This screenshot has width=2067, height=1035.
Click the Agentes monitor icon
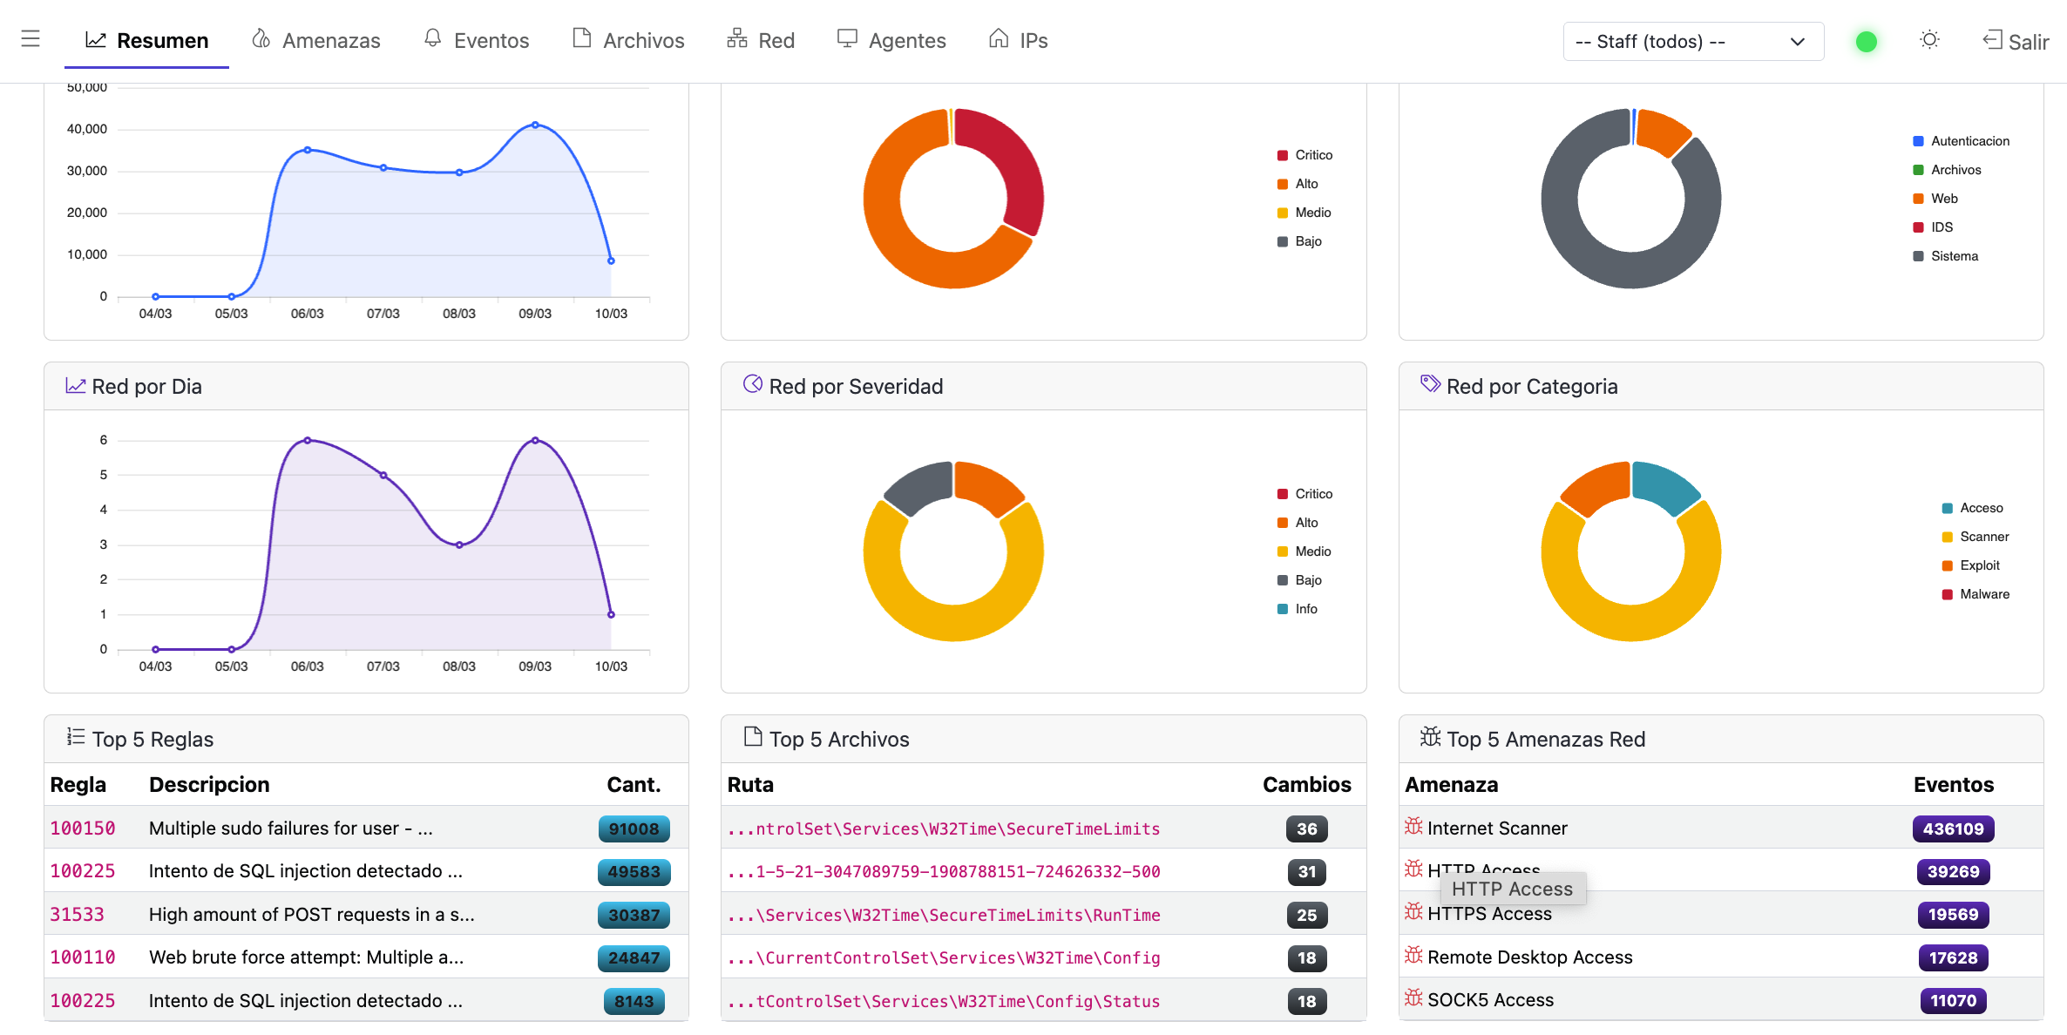(x=847, y=39)
